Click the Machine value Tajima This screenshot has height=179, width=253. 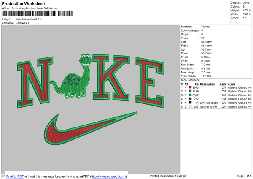(205, 27)
